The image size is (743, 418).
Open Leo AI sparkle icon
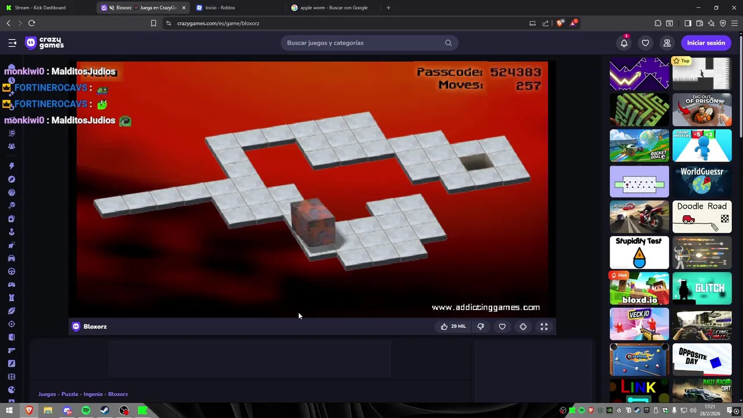coord(711,23)
